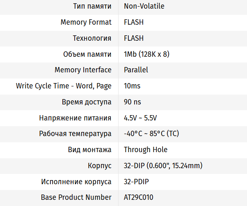Click 'Write Cycle Time - Word, Page' label
247x206 pixels.
pos(64,86)
